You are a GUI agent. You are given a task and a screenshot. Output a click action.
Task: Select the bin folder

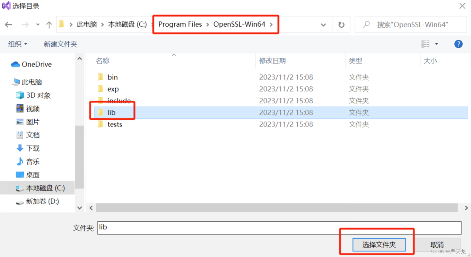(x=112, y=77)
